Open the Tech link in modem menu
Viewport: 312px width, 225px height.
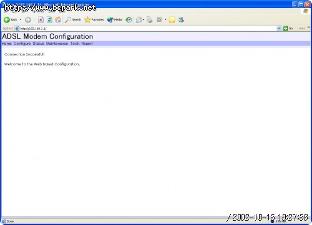click(75, 44)
